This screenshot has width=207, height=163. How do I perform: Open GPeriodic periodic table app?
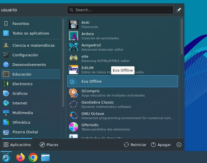(74, 127)
